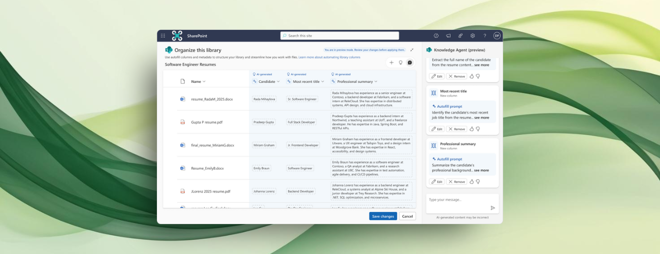Thumbs down the full name extraction card
The height and width of the screenshot is (254, 660).
478,76
